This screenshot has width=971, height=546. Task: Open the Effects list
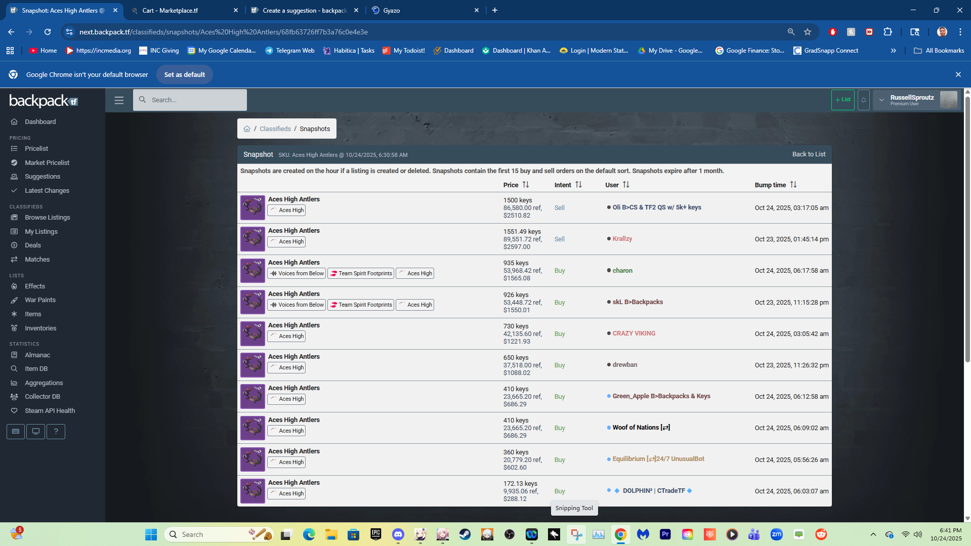pos(35,286)
